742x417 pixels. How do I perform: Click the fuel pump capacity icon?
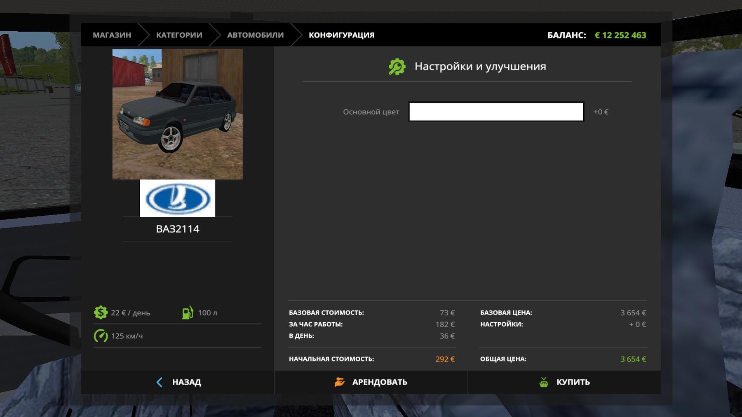coord(188,312)
